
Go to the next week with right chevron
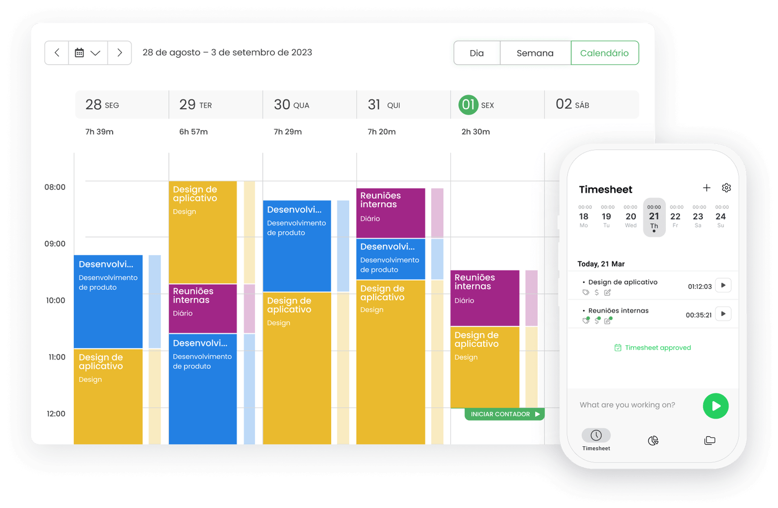point(120,53)
